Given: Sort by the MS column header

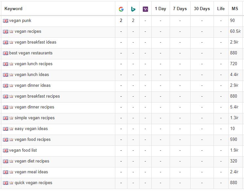Looking at the screenshot, I should point(235,9).
